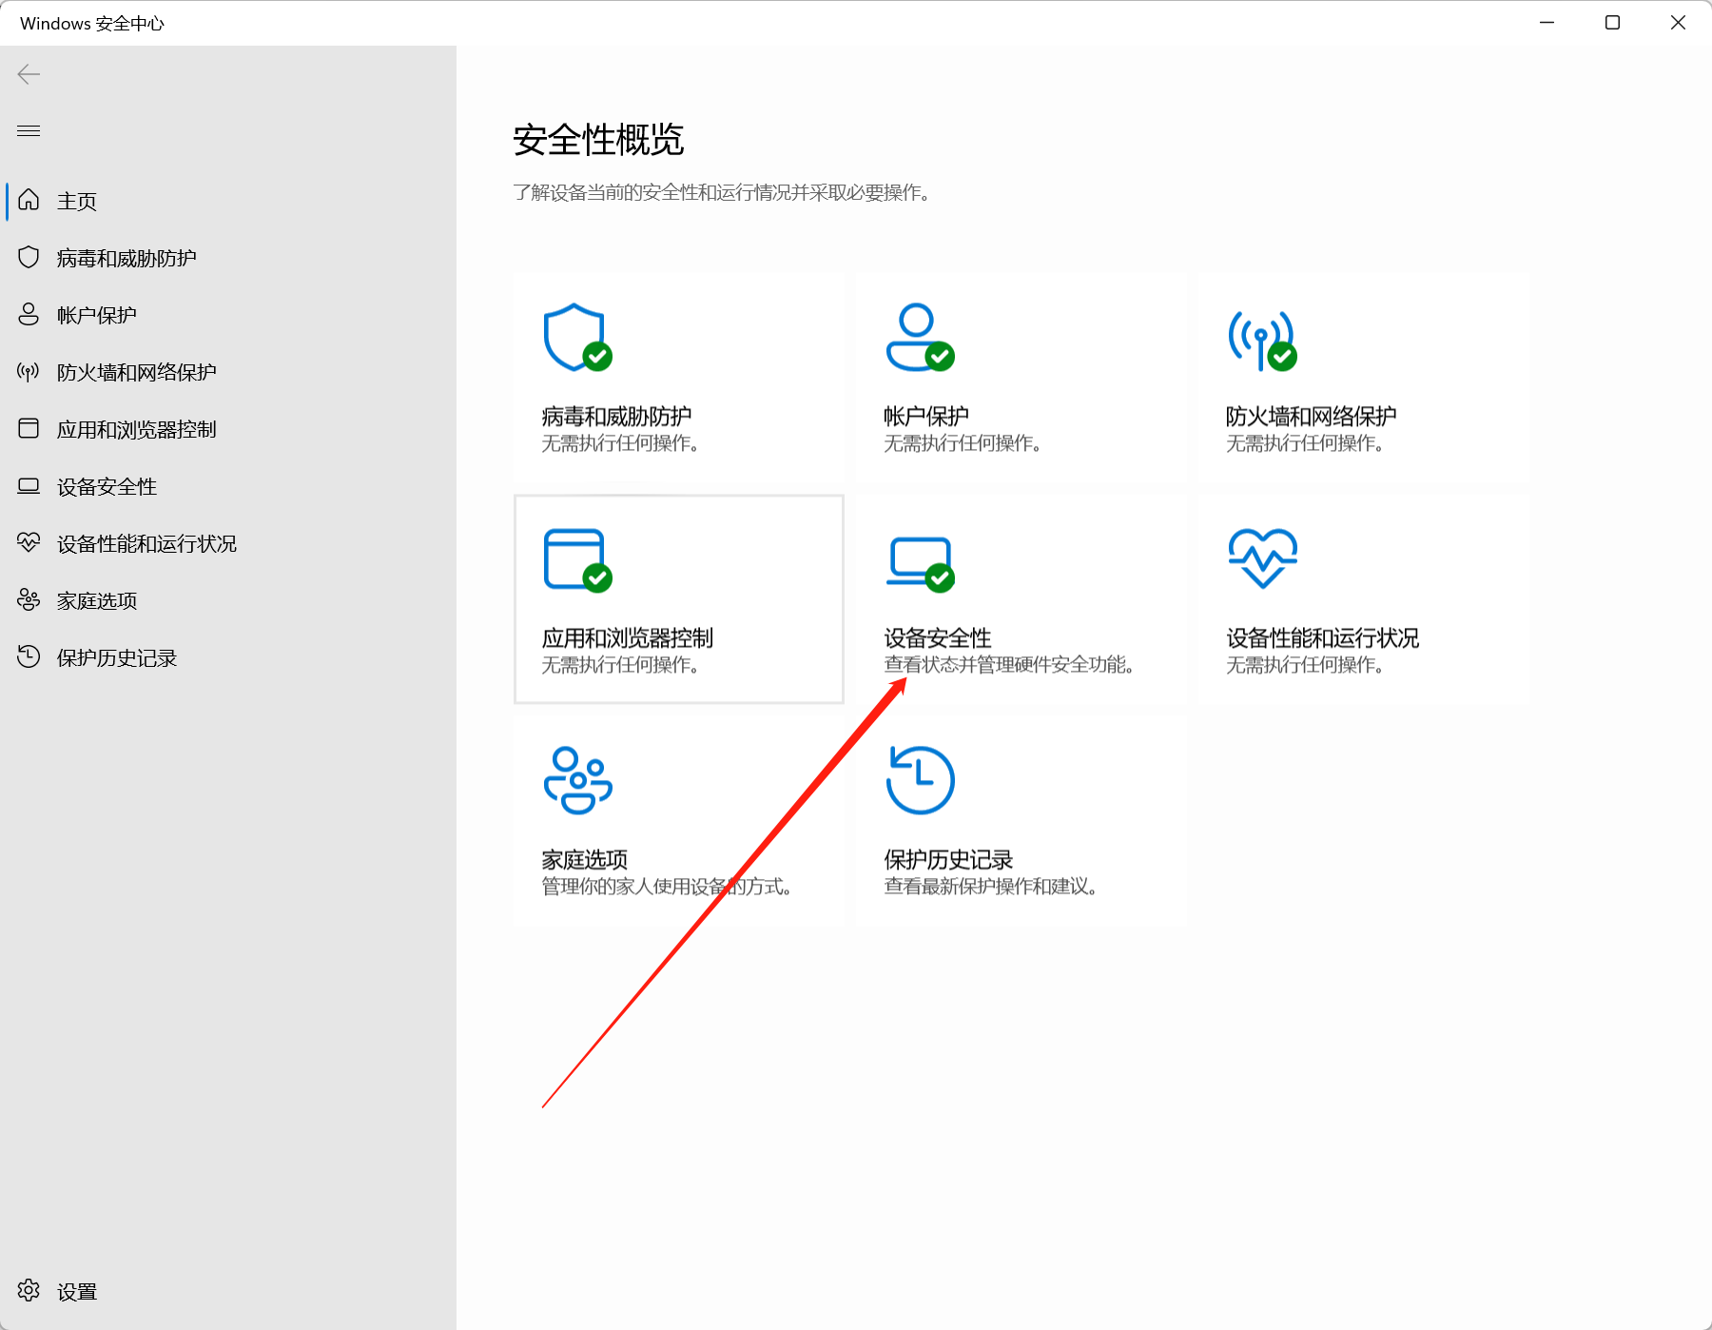This screenshot has width=1712, height=1330.
Task: Open 保护历史记录 from sidebar text
Action: (x=117, y=657)
